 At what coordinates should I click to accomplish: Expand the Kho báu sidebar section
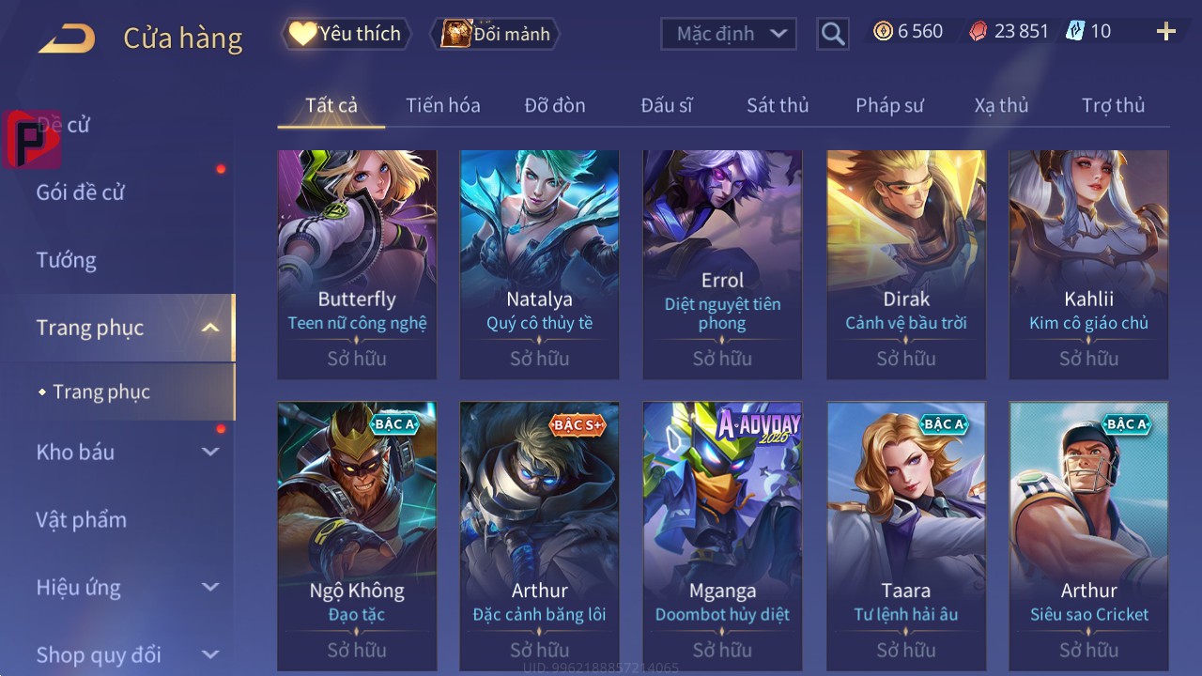click(210, 452)
